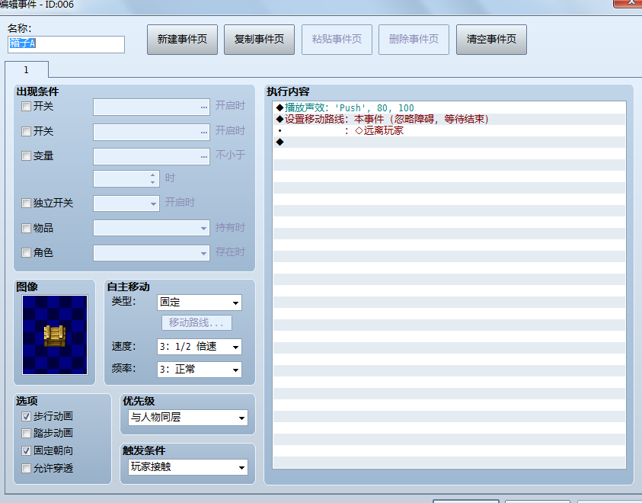Select the 远离玩家 move route line
Image resolution: width=642 pixels, height=503 pixels.
[449, 130]
